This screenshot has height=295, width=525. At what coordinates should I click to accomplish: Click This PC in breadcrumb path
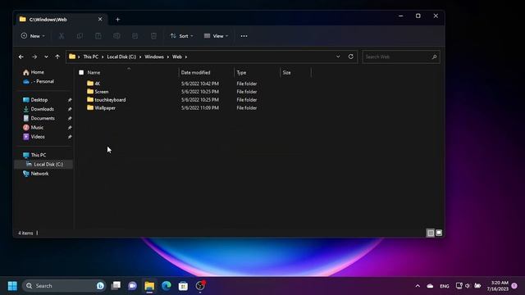click(x=91, y=57)
